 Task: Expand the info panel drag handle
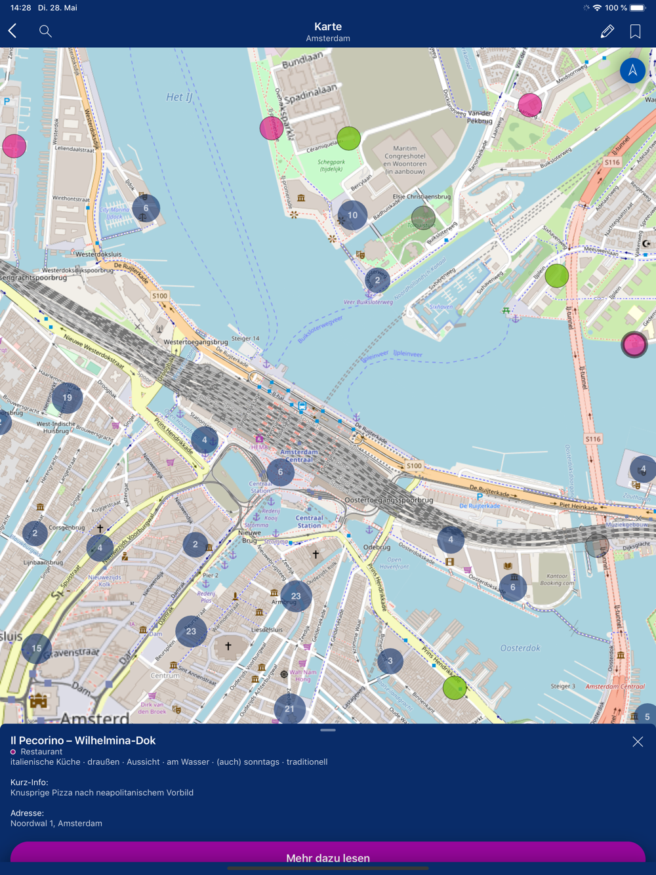[328, 730]
